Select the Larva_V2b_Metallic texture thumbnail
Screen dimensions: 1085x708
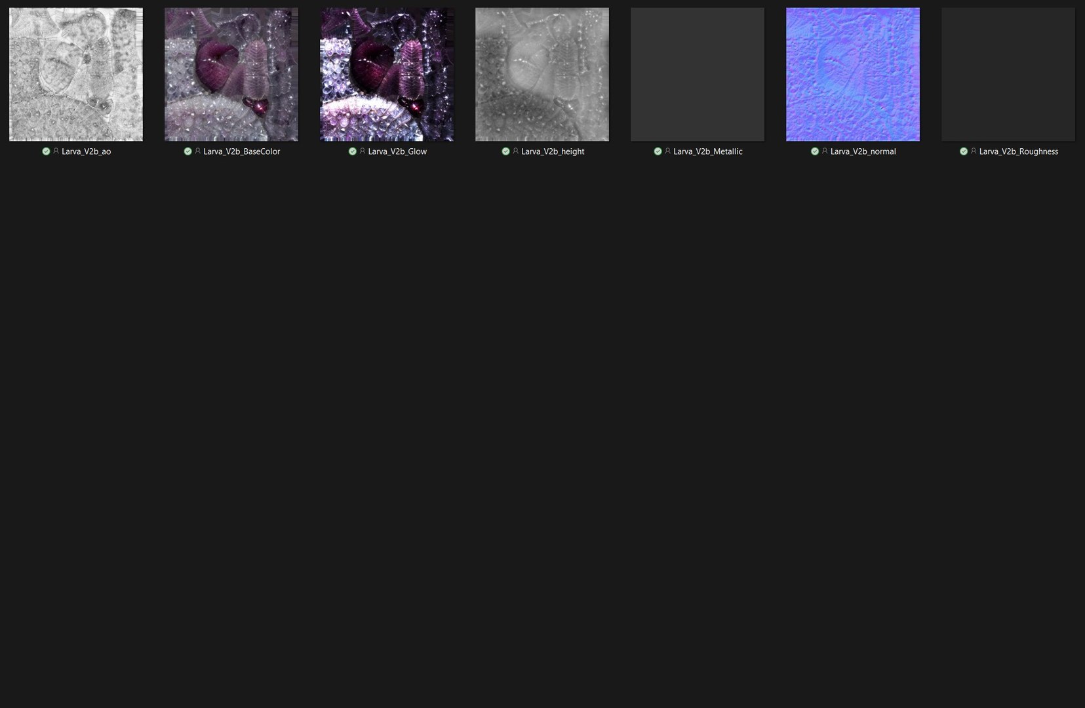698,74
